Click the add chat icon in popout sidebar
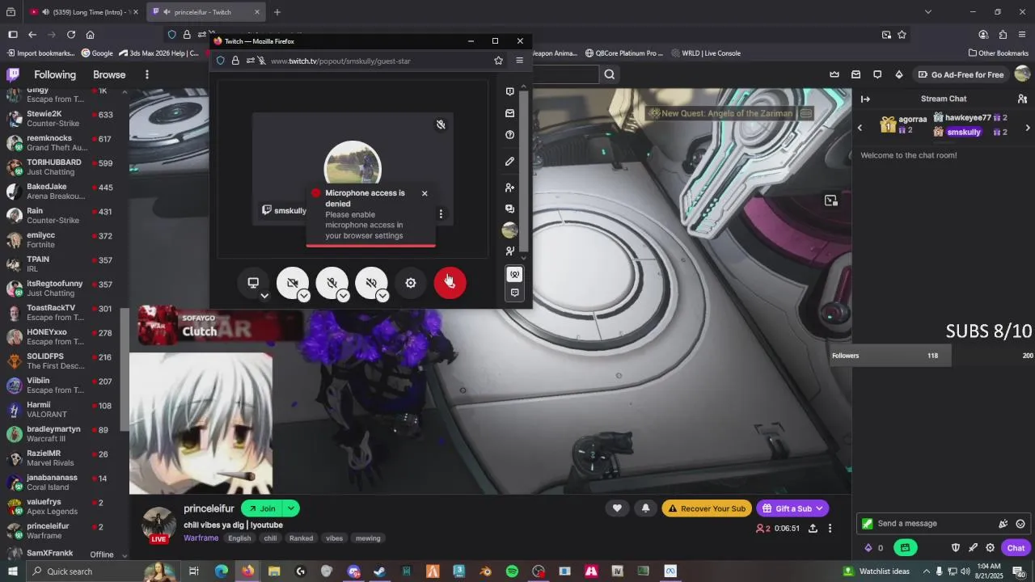Viewport: 1035px width, 582px height. pos(510,209)
